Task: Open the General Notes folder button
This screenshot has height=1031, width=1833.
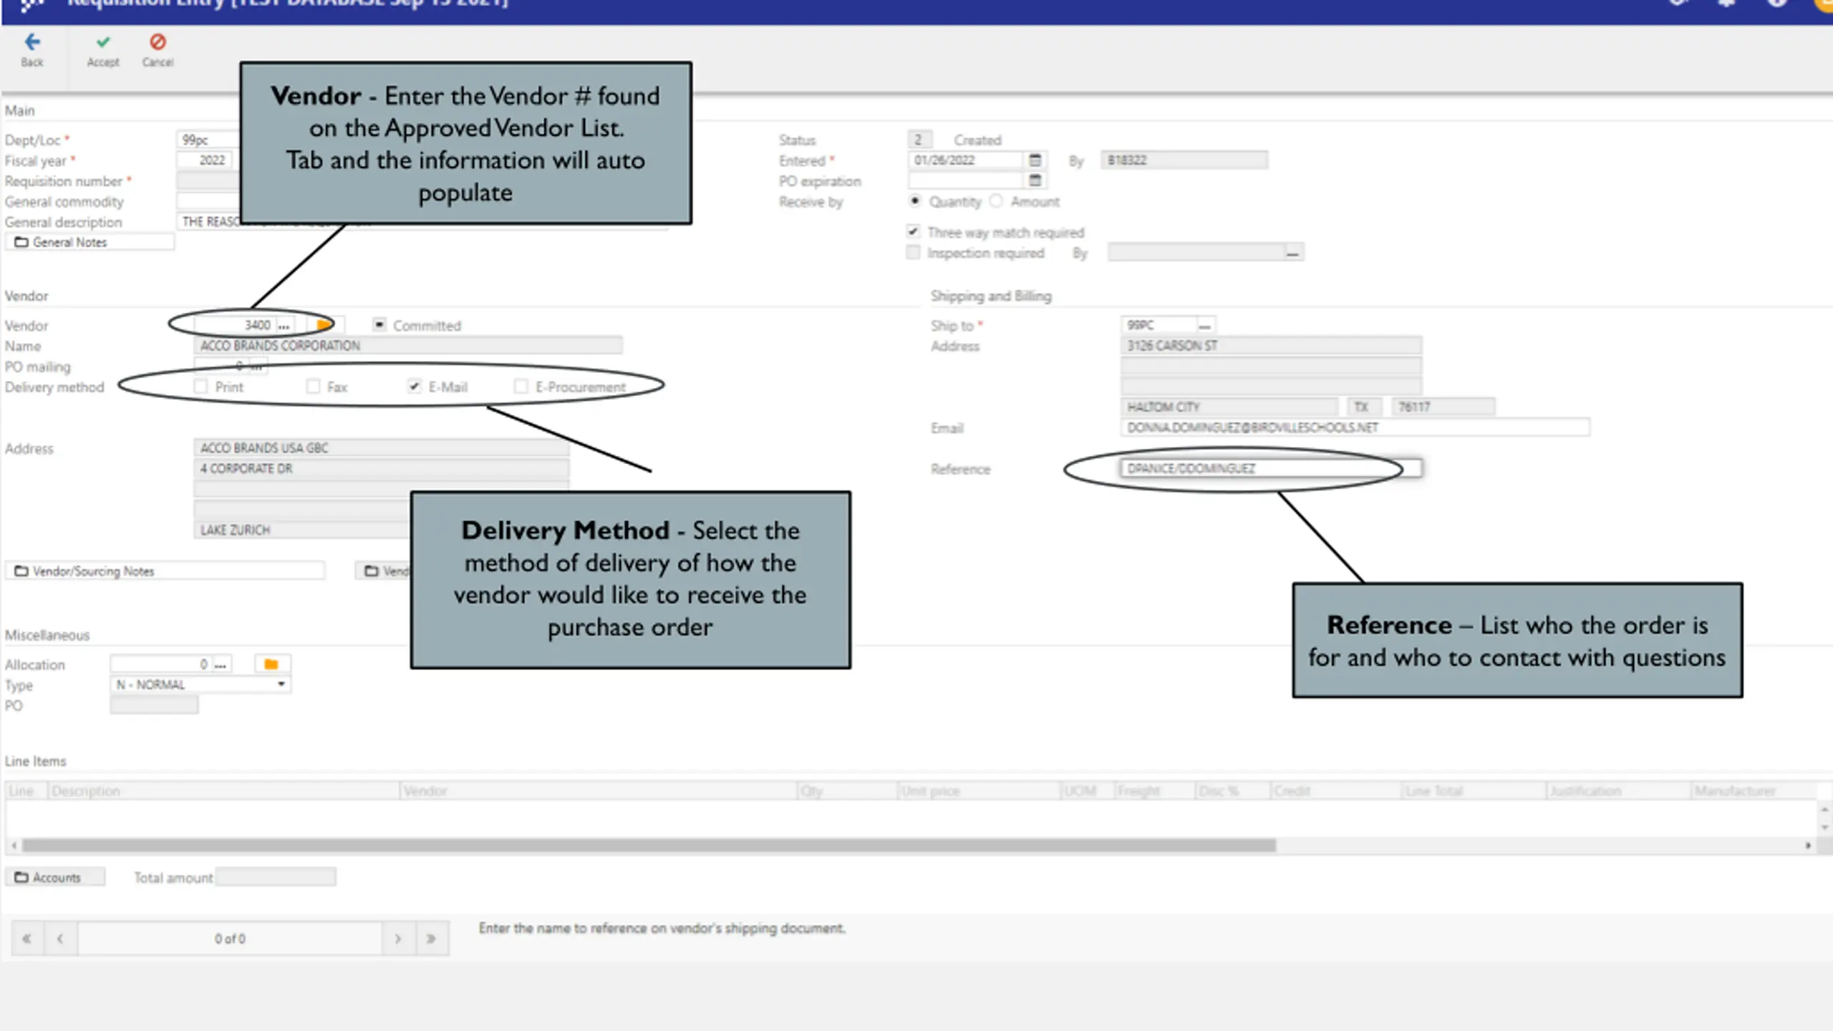Action: 90,242
